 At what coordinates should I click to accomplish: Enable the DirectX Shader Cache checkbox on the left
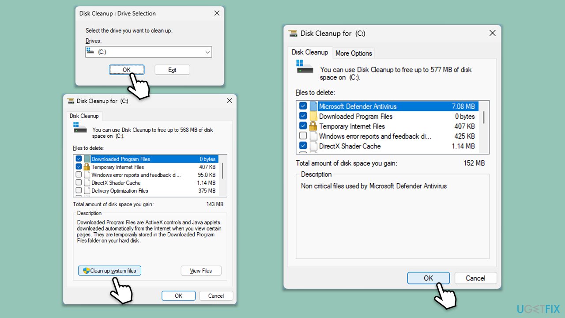click(79, 182)
